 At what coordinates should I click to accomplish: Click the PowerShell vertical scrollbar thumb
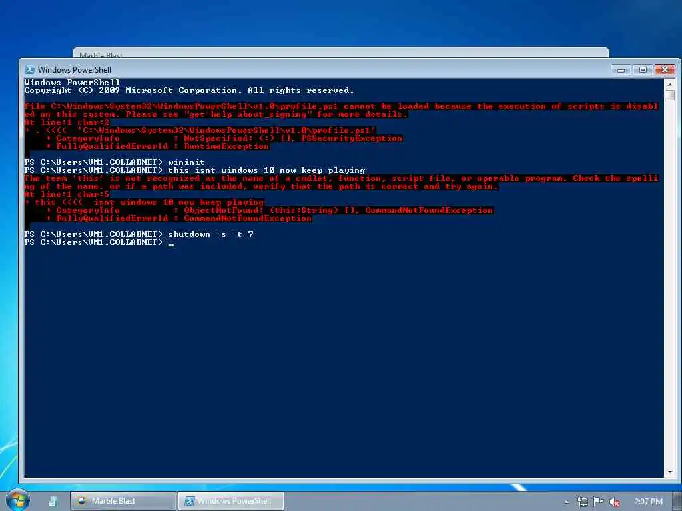point(670,95)
